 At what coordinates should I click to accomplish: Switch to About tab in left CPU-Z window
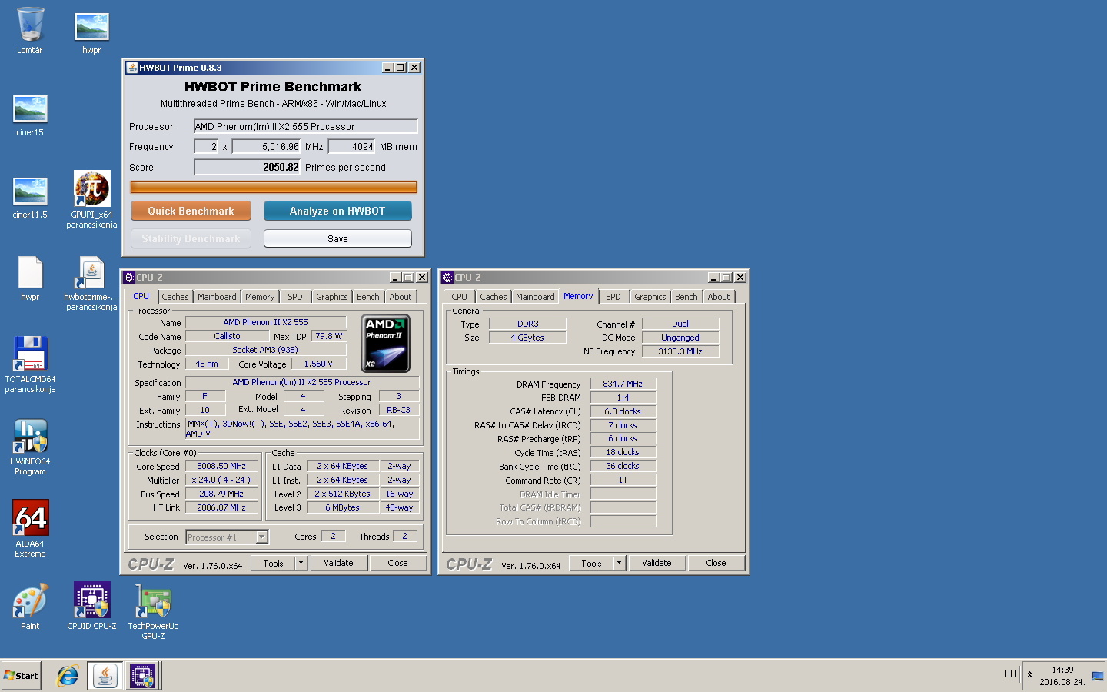click(x=401, y=297)
